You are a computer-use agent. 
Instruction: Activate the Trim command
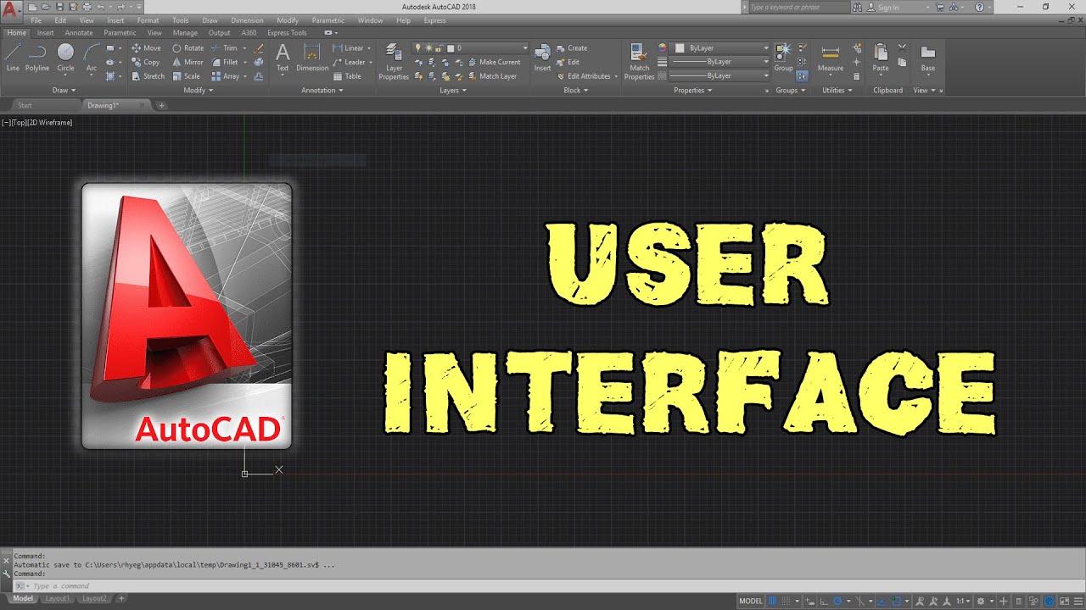pyautogui.click(x=224, y=48)
